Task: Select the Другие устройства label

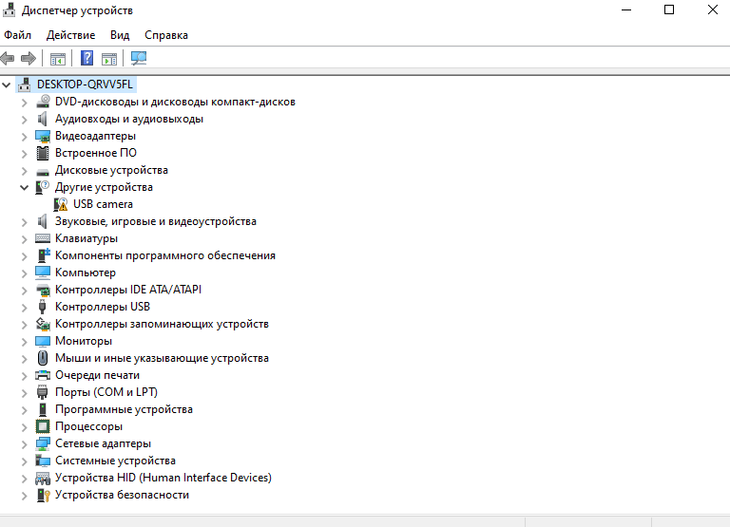Action: pyautogui.click(x=104, y=187)
